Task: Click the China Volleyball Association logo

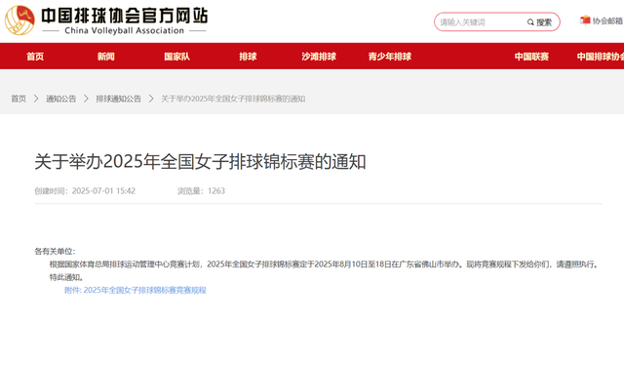Action: pyautogui.click(x=19, y=20)
